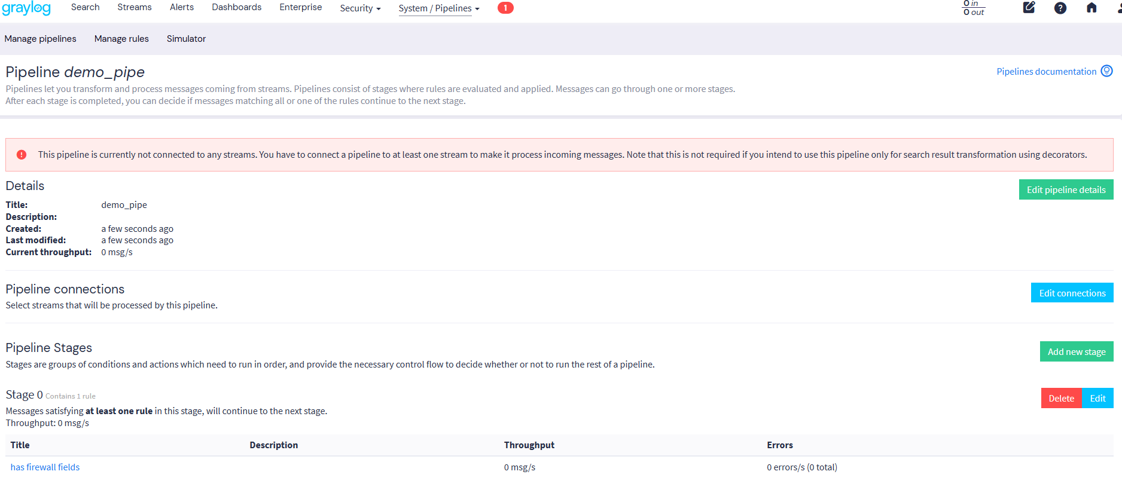Open the Dashboards page
Screen dimensions: 1122x499
click(x=236, y=7)
